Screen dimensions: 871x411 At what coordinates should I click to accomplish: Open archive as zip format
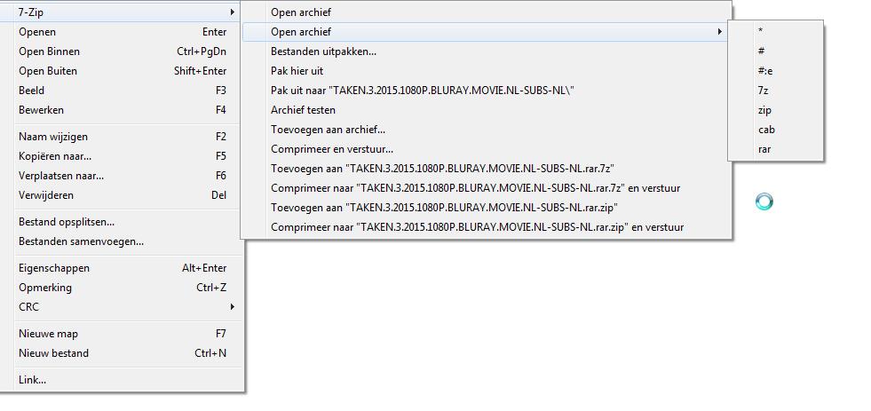[775, 110]
